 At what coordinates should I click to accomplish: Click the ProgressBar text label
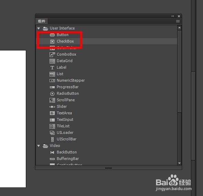pos(67,87)
